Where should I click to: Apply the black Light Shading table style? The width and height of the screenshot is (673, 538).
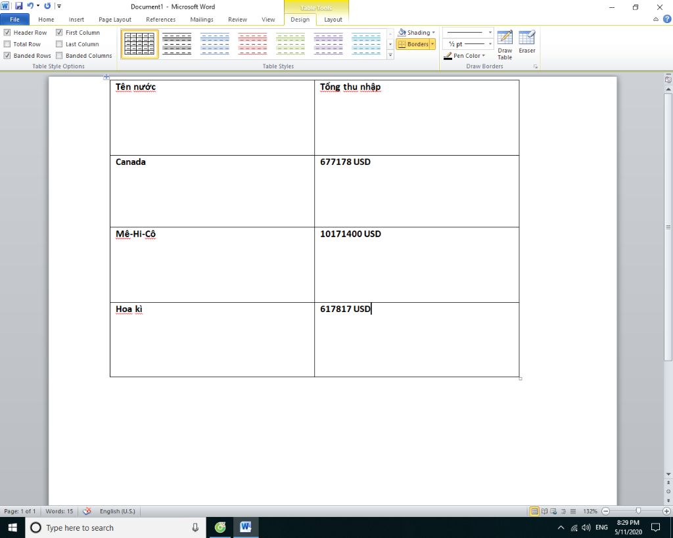[177, 44]
